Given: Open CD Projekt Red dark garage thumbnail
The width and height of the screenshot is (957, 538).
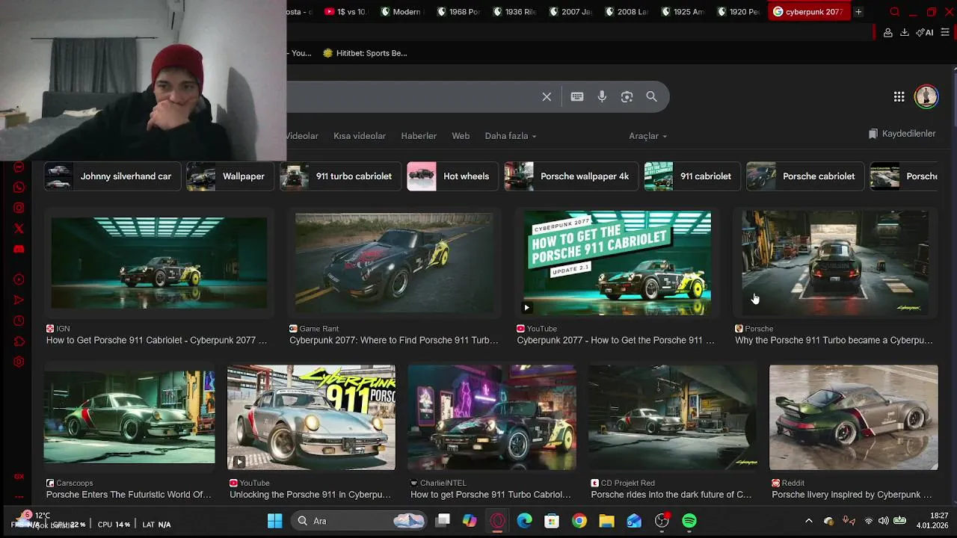Looking at the screenshot, I should click(x=673, y=418).
